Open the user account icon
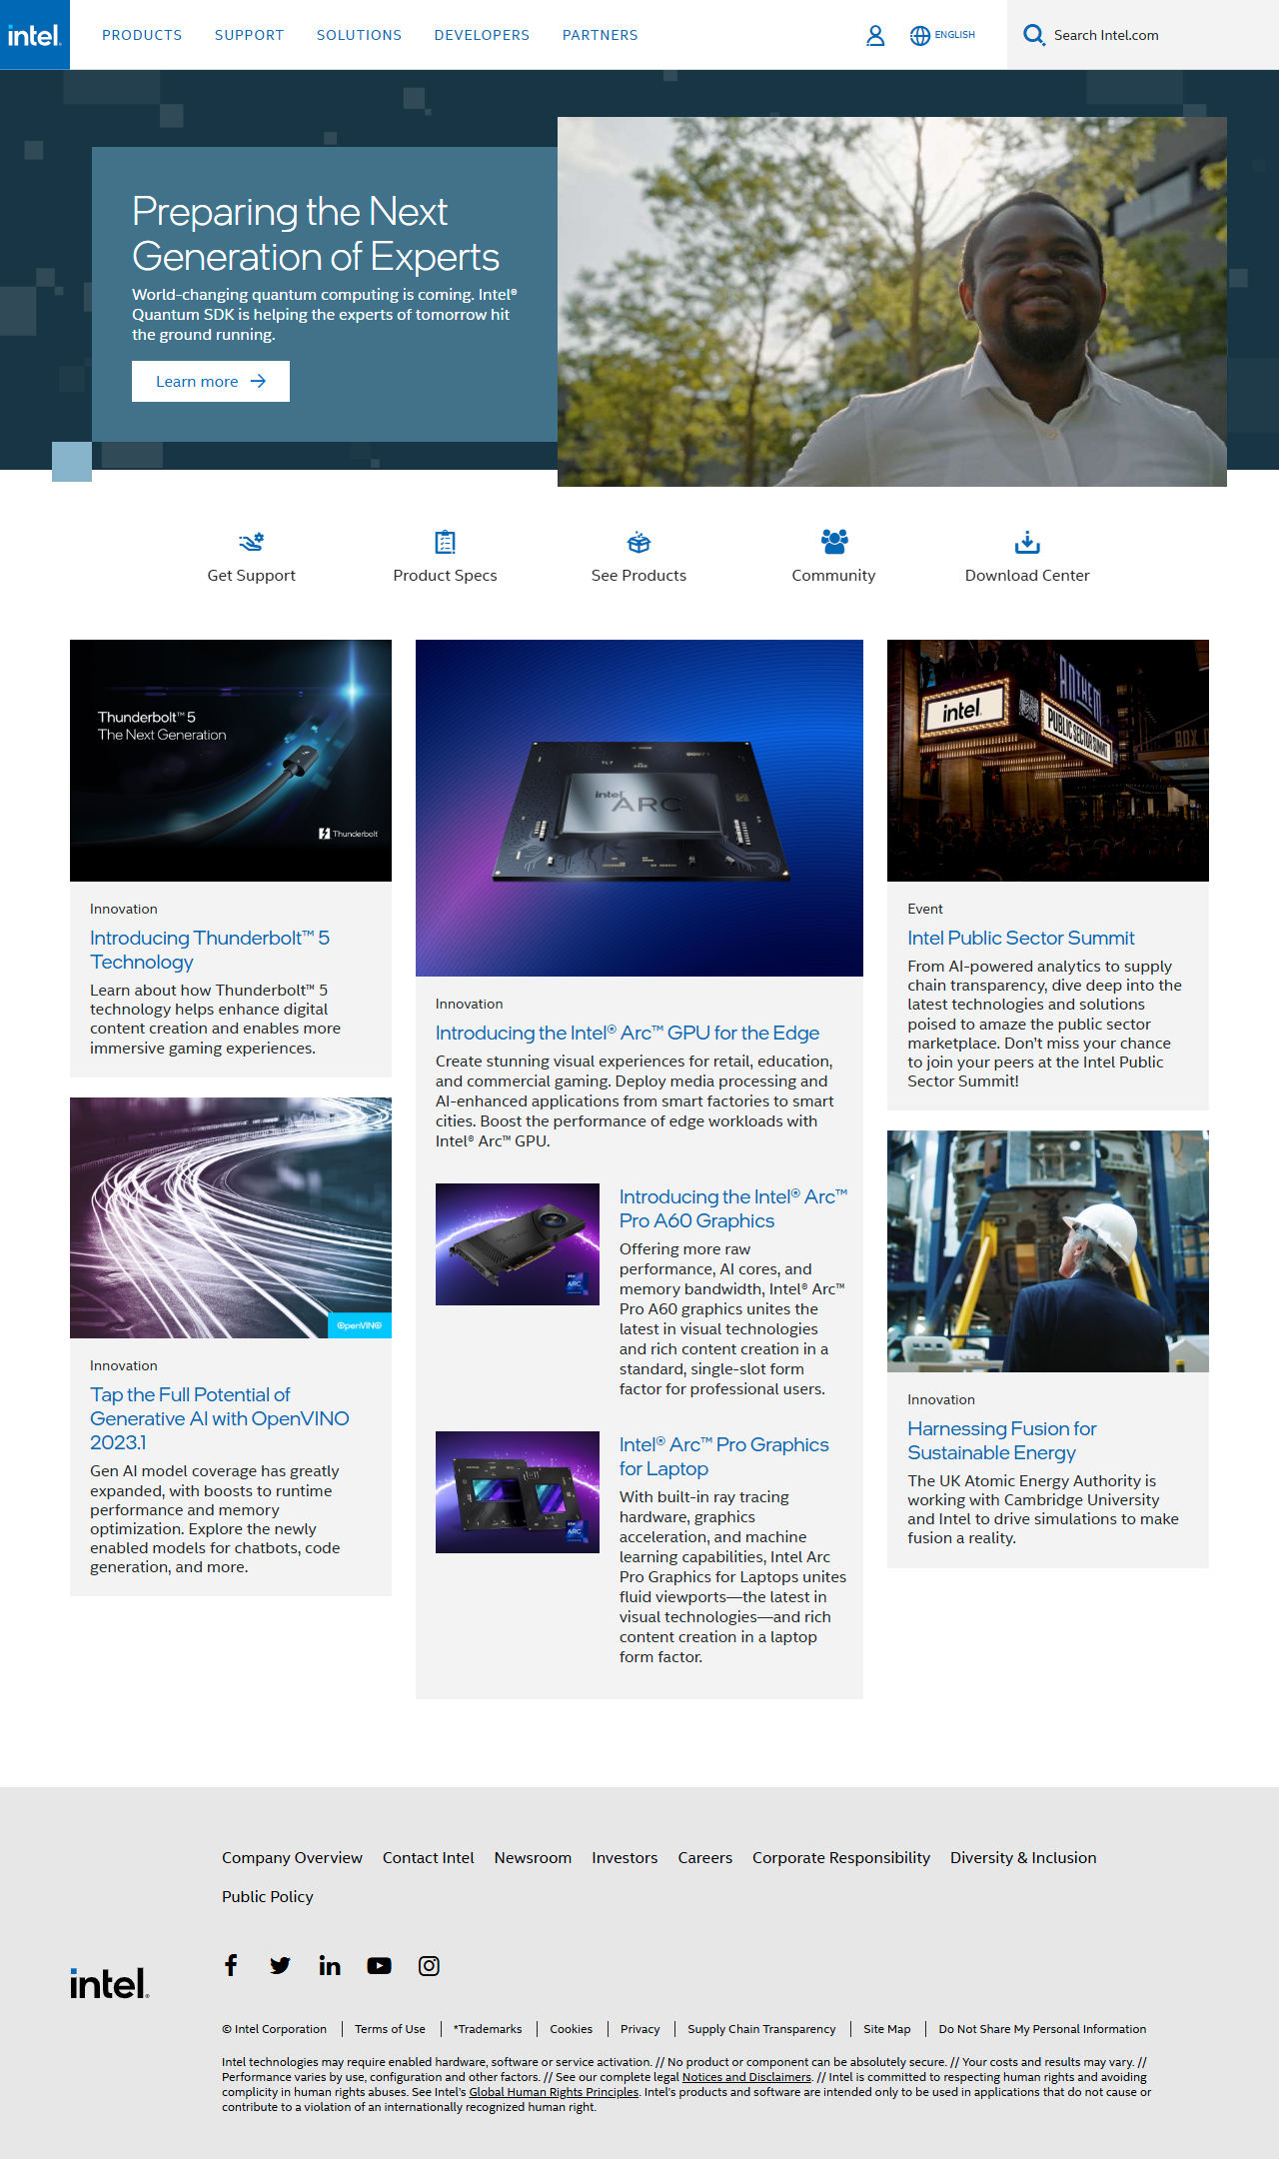This screenshot has height=2159, width=1279. point(875,36)
